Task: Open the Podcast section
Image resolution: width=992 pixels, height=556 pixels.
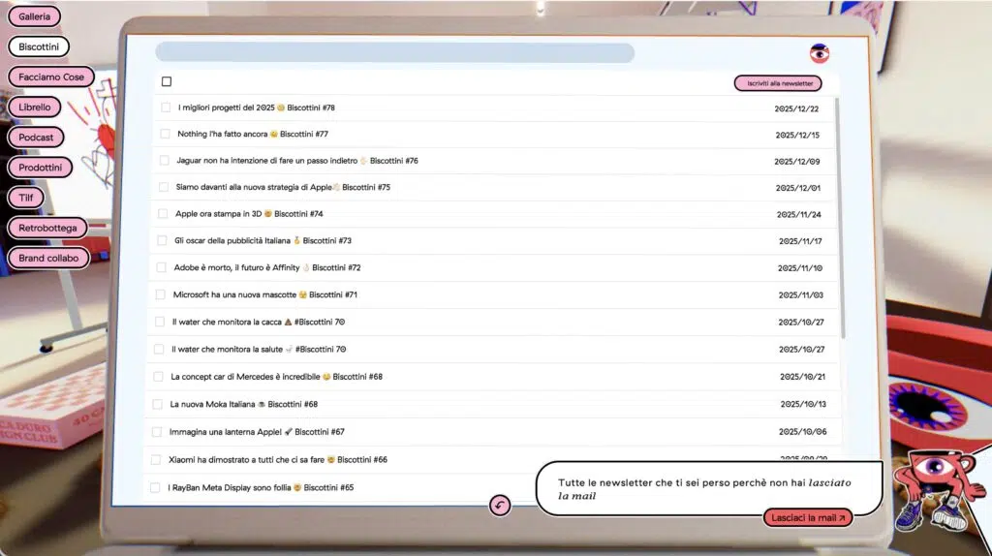Action: (x=36, y=138)
